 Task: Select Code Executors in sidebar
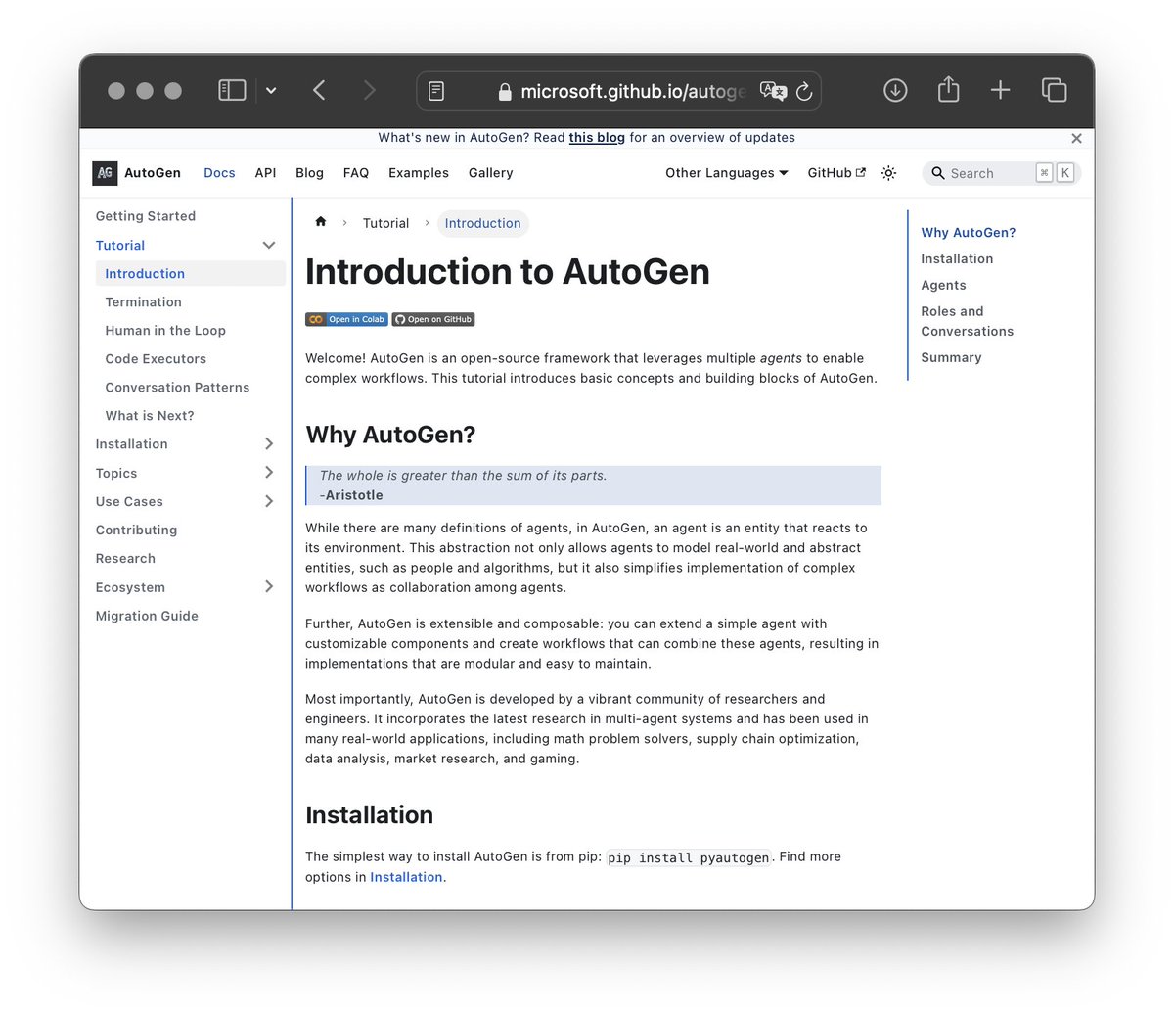tap(156, 359)
